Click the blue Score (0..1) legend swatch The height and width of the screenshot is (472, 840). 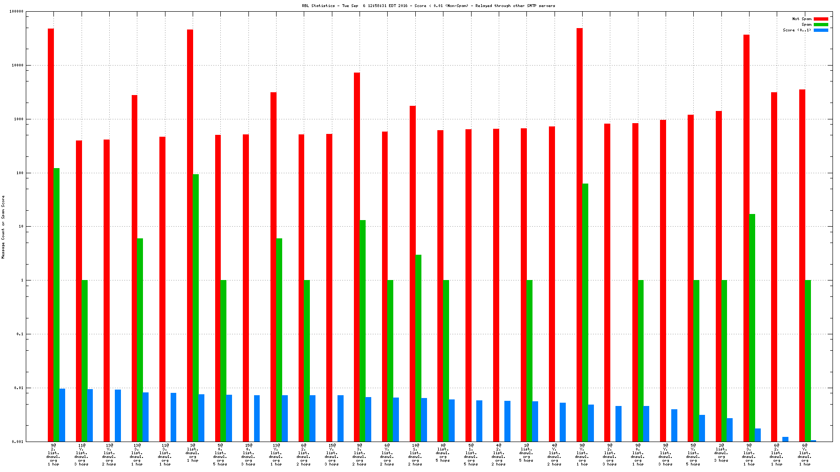point(821,30)
